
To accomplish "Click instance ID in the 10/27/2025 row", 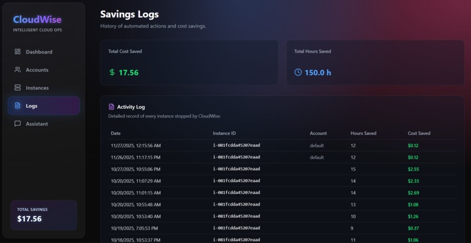I will (x=237, y=169).
